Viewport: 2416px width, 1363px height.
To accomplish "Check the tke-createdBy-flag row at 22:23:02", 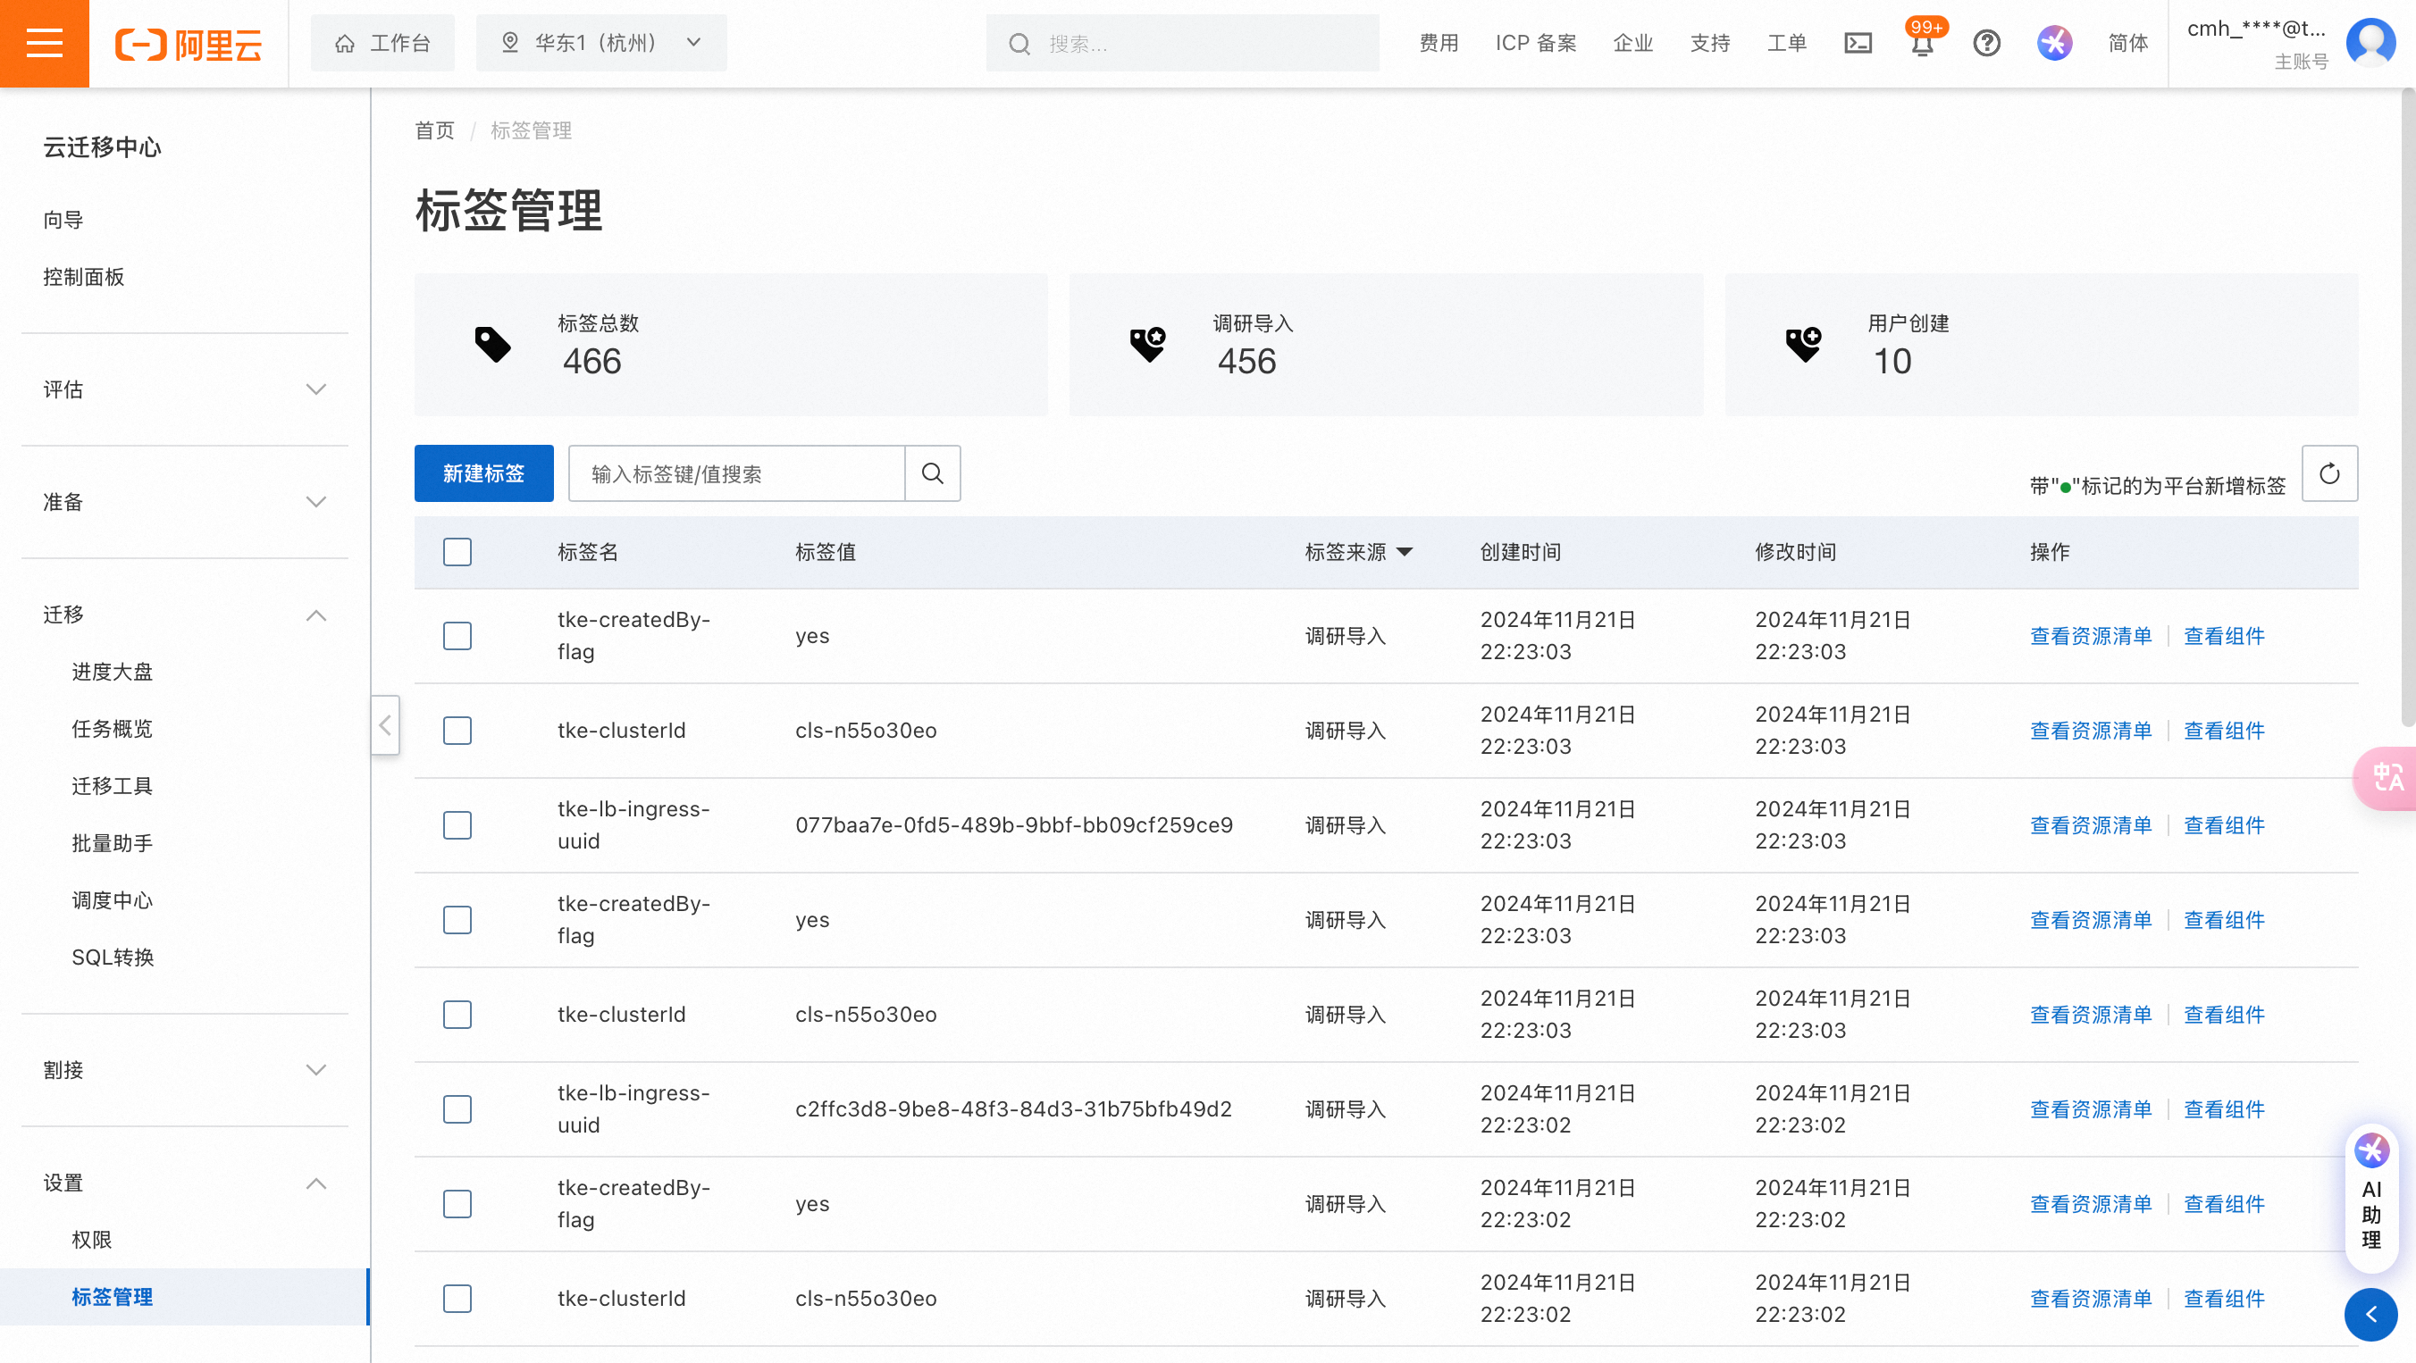I will (x=457, y=1205).
